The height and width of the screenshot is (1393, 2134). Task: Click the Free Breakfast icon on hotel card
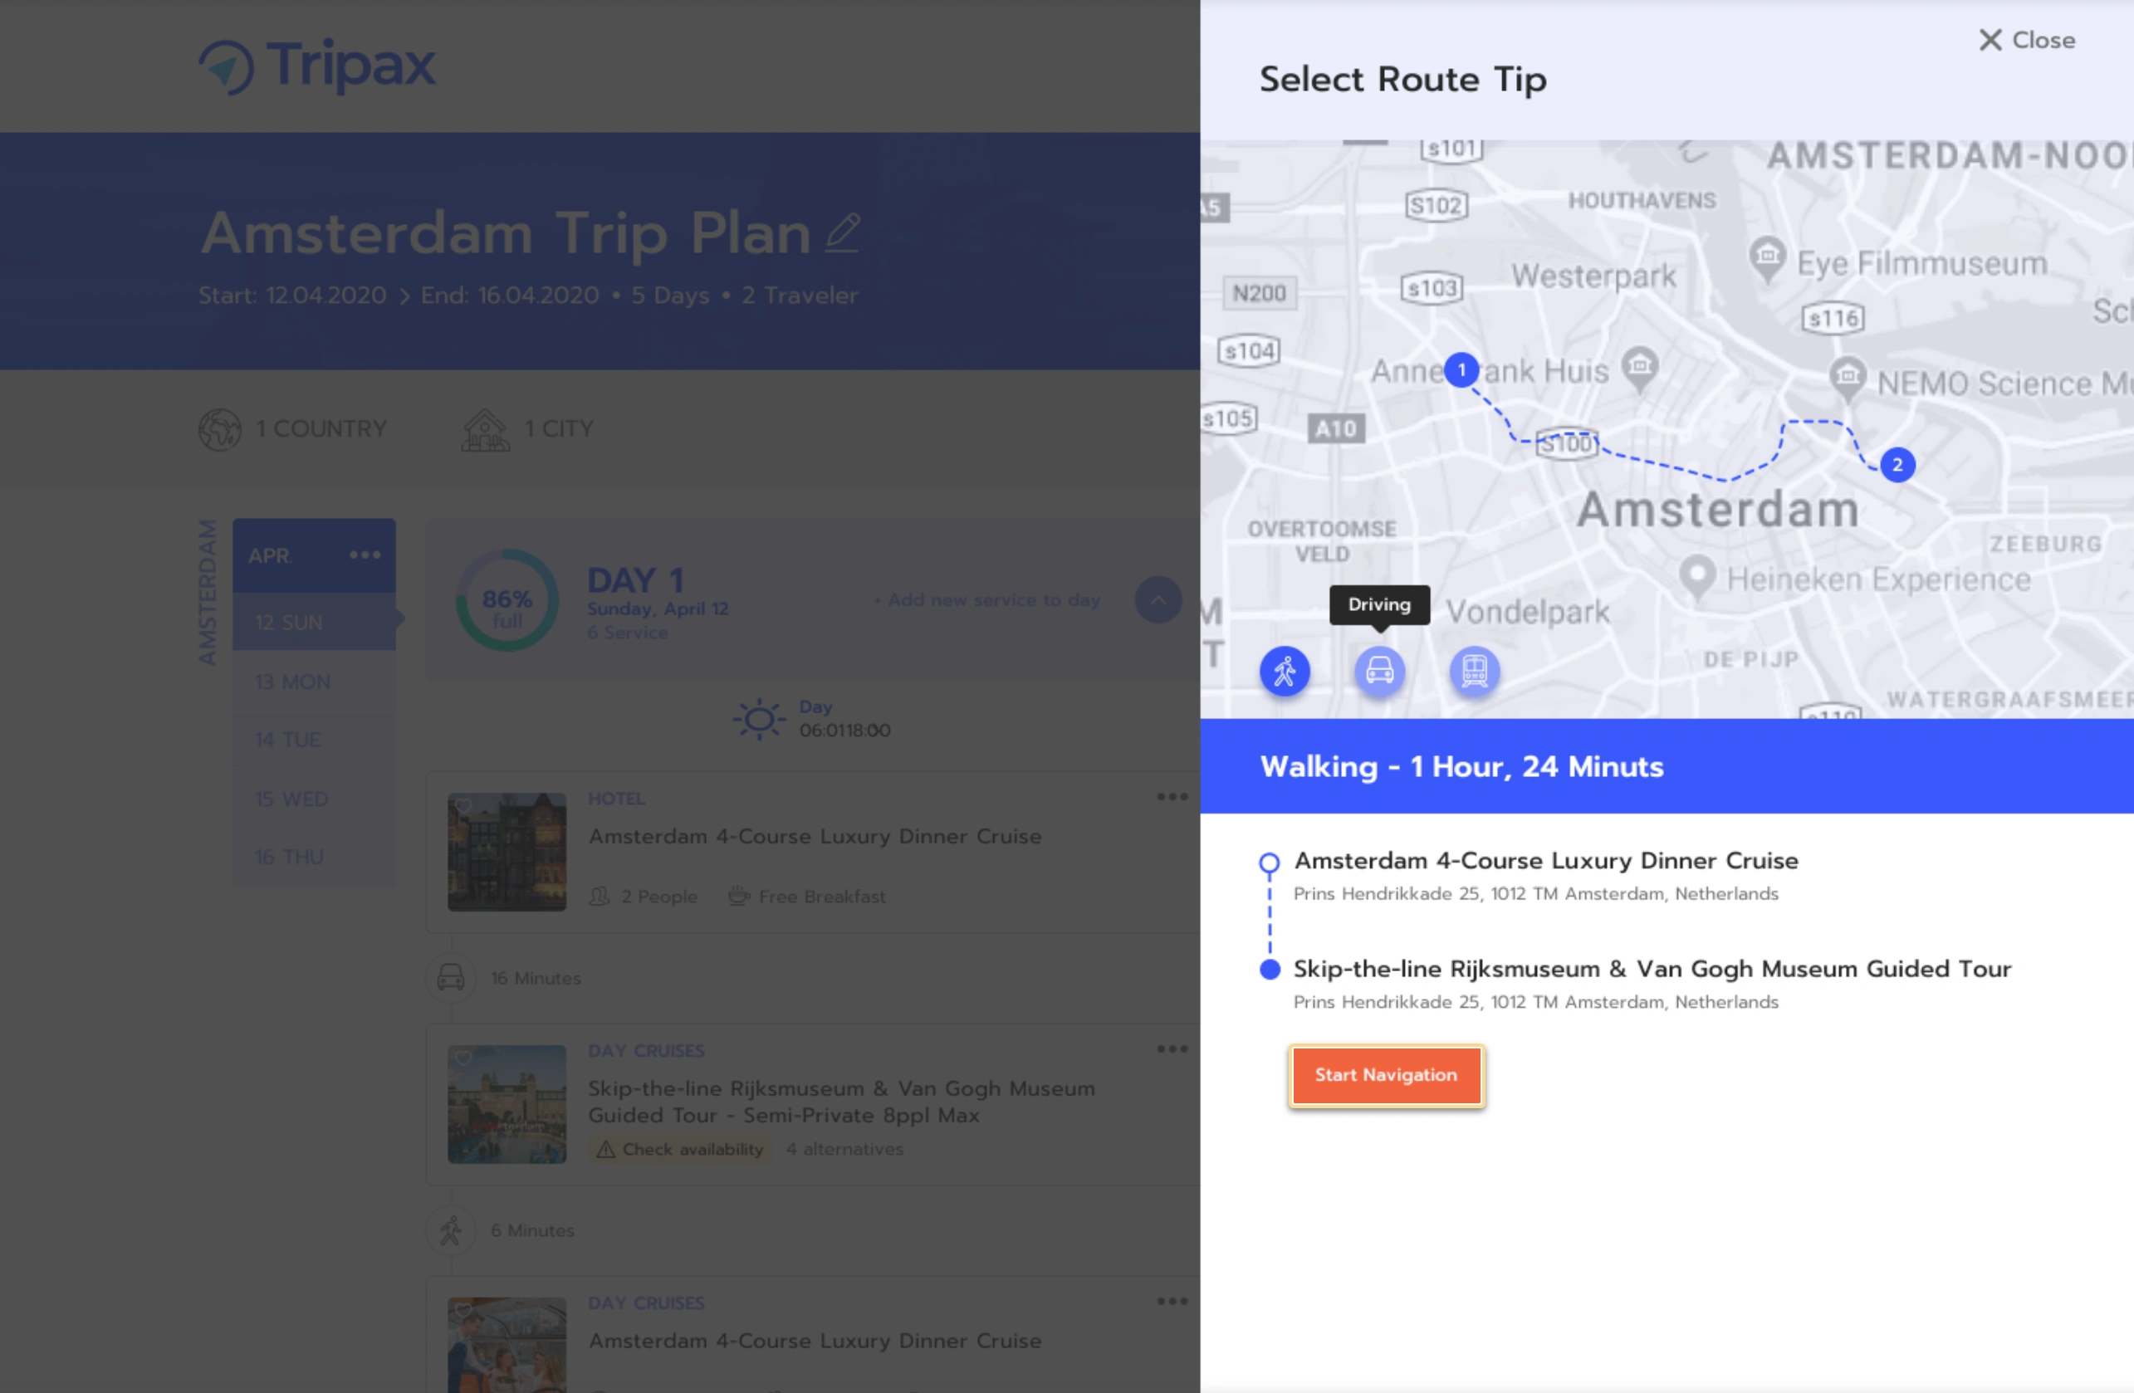pyautogui.click(x=738, y=897)
